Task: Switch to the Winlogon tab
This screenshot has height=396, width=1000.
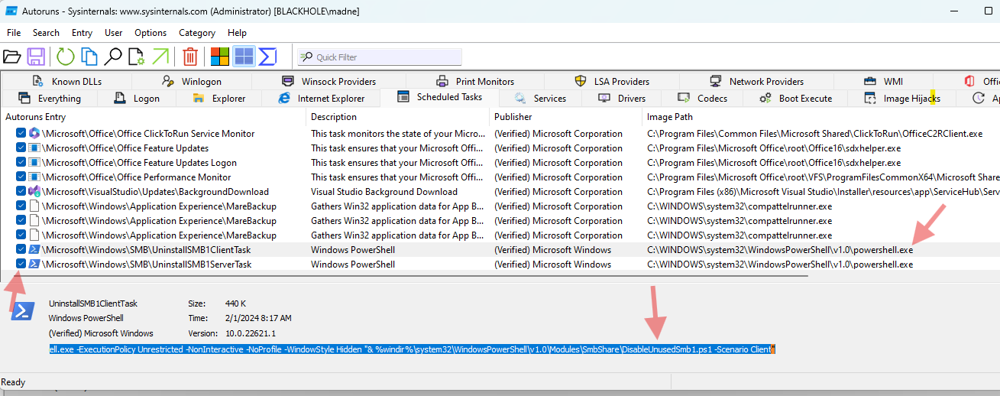Action: click(x=193, y=81)
